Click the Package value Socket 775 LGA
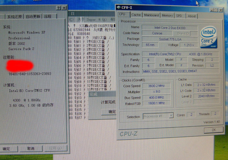Viewport: 228px width, 160px height. (170, 39)
